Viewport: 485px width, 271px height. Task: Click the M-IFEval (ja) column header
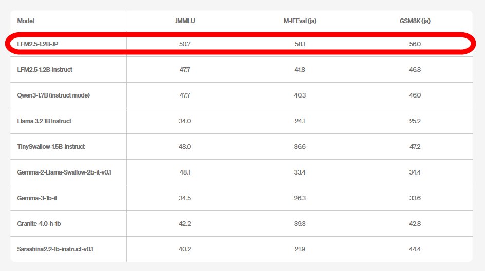300,21
